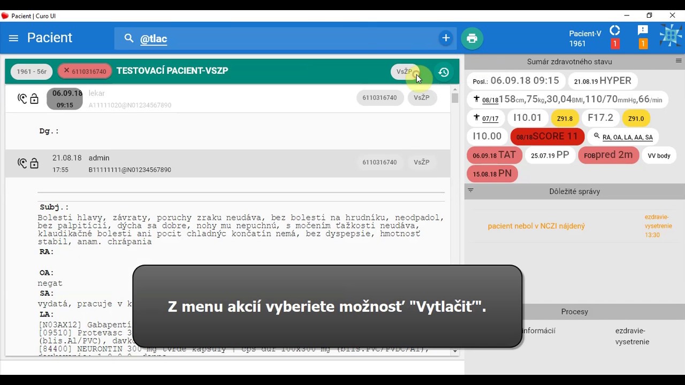
Task: Click the red 08/18 SCORE 11 chip
Action: pos(547,137)
